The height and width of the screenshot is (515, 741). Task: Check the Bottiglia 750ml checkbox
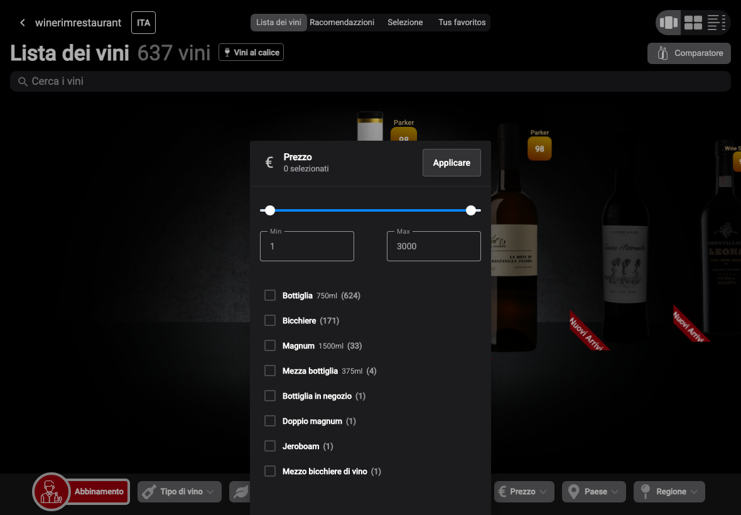click(x=270, y=295)
